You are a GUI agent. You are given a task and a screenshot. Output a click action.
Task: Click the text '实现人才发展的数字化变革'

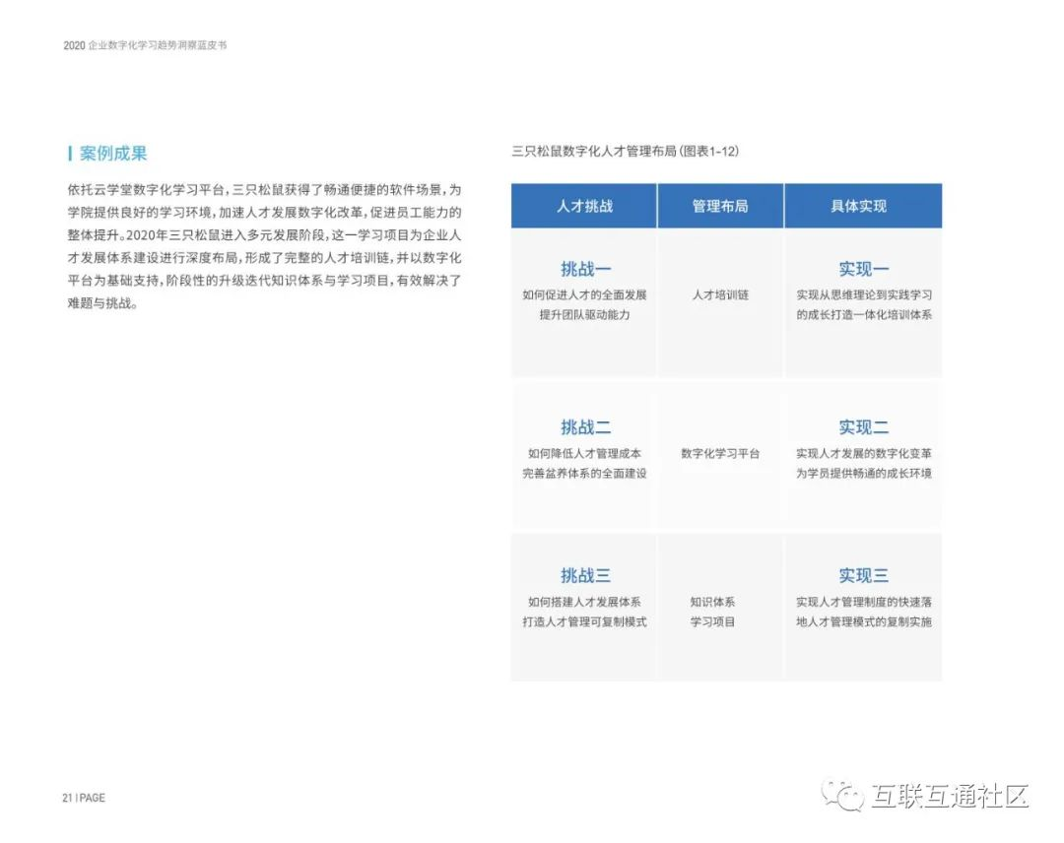pos(864,454)
